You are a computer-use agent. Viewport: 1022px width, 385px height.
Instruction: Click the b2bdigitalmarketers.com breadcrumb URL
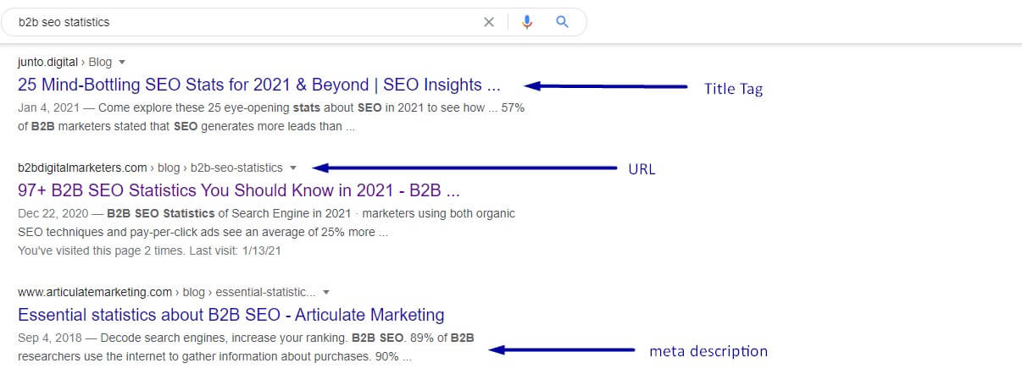click(x=150, y=168)
